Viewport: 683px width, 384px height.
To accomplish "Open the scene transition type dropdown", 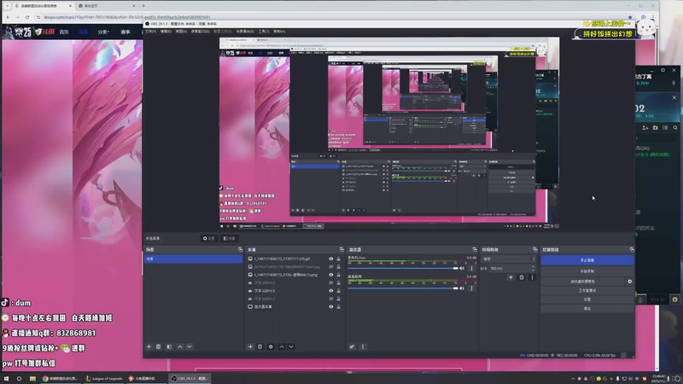I will 508,259.
